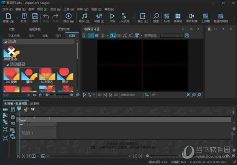Click the 添加 (Add) plus icon

point(68,16)
